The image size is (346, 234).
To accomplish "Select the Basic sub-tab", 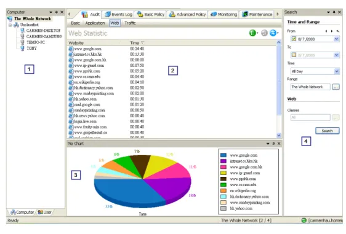I will click(75, 23).
